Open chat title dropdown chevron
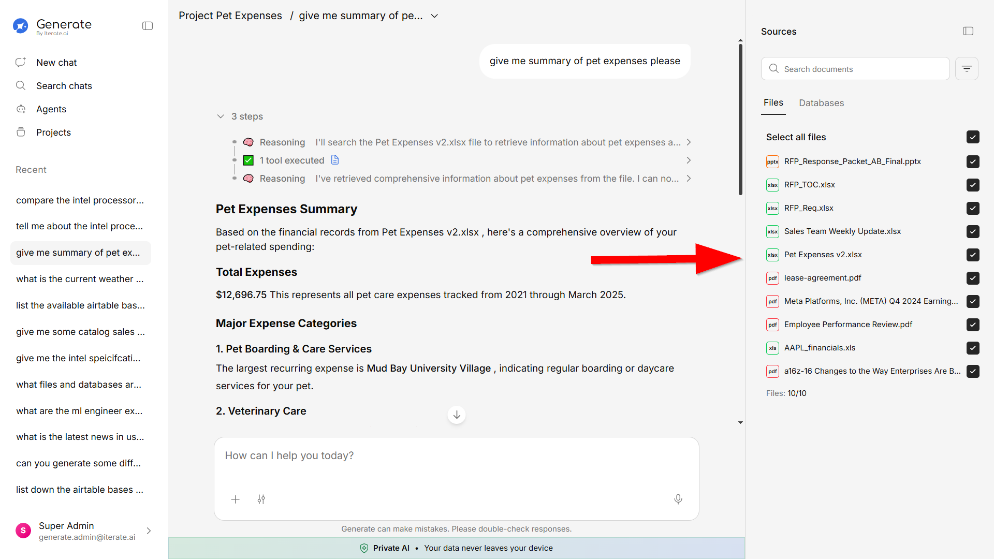 [x=435, y=16]
